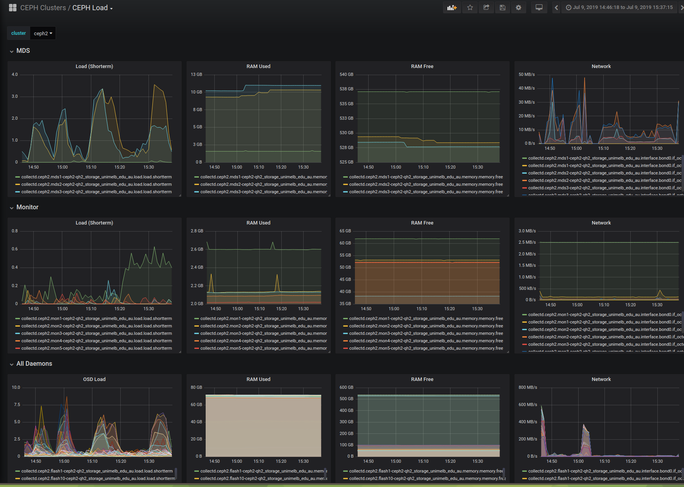
Task: Open OSD Load panel title menu
Action: [94, 379]
